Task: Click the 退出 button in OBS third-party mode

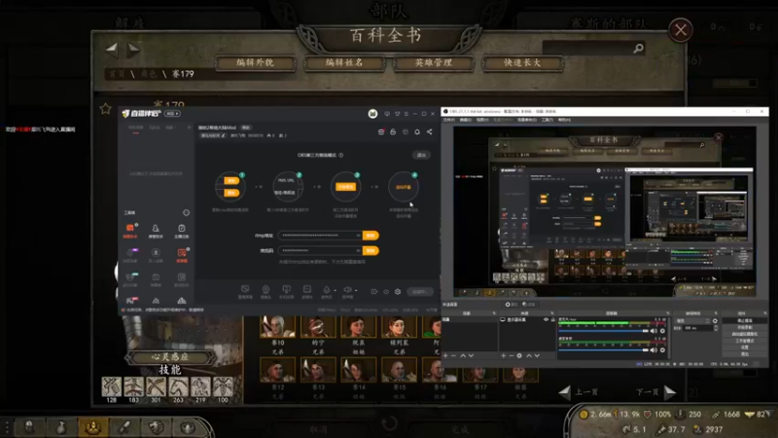Action: click(x=421, y=155)
